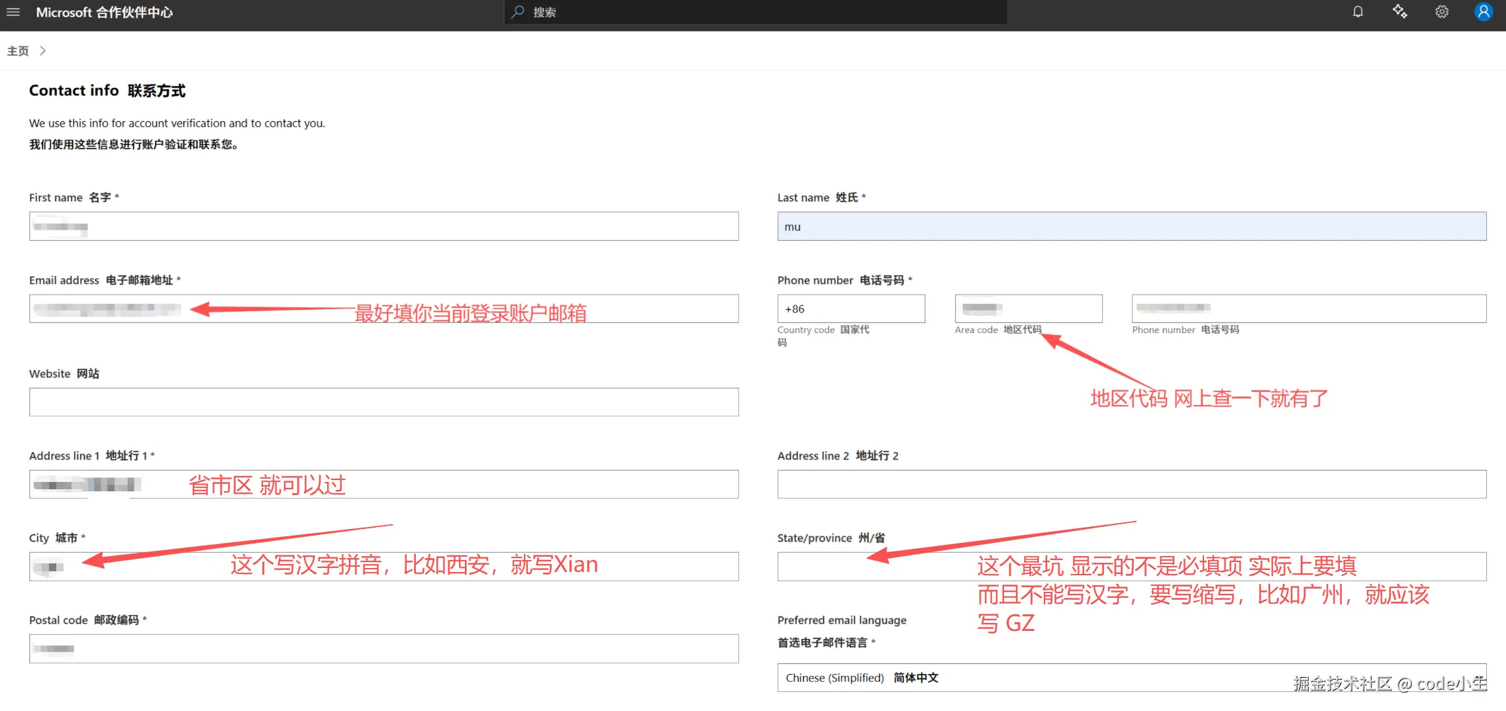The image size is (1506, 711).
Task: Click the State/province input field
Action: point(1132,567)
